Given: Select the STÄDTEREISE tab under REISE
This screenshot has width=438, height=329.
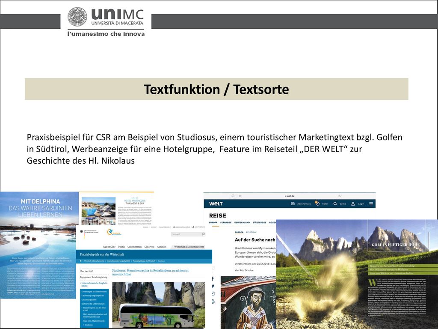Looking at the screenshot, I should point(259,222).
